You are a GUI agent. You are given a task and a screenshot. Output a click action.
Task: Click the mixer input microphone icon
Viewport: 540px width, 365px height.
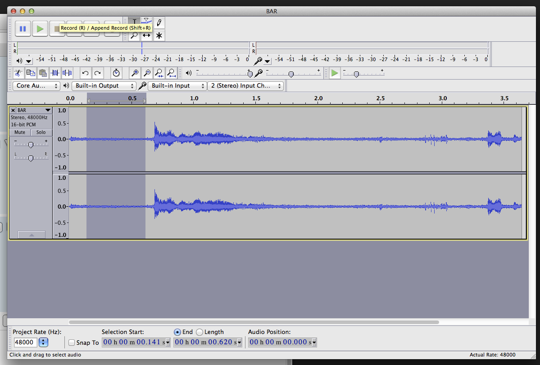tap(259, 73)
